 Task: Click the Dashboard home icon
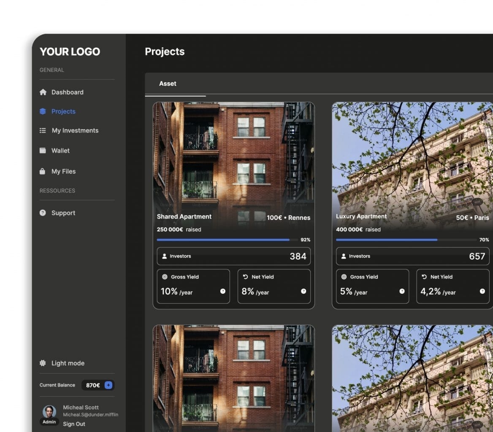pos(43,92)
